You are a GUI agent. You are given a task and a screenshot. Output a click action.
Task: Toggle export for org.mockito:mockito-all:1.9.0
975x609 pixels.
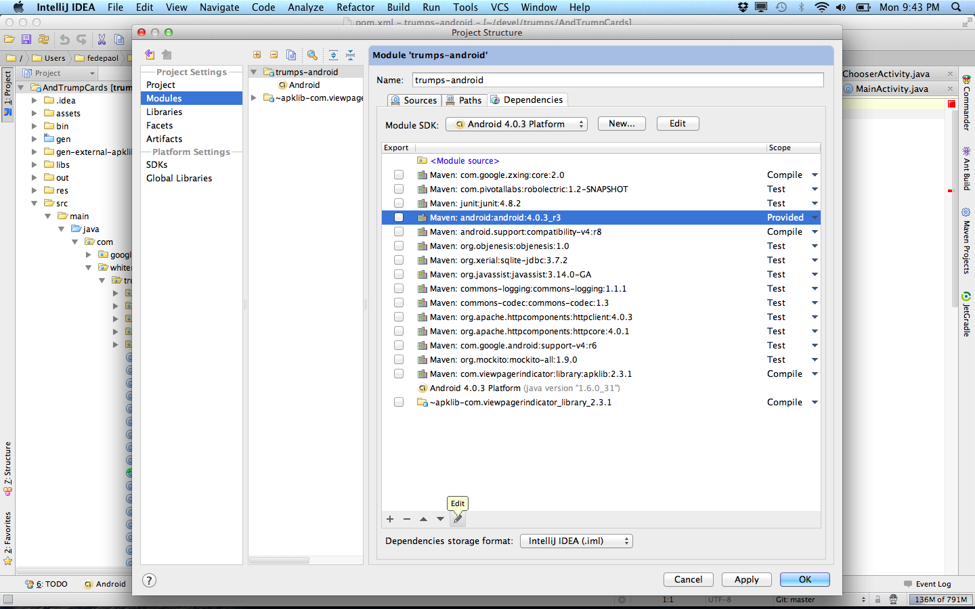click(x=399, y=359)
